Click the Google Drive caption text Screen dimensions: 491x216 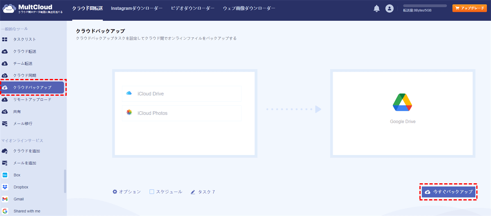tap(403, 122)
